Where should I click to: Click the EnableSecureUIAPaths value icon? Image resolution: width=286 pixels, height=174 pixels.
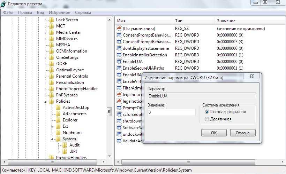119,68
